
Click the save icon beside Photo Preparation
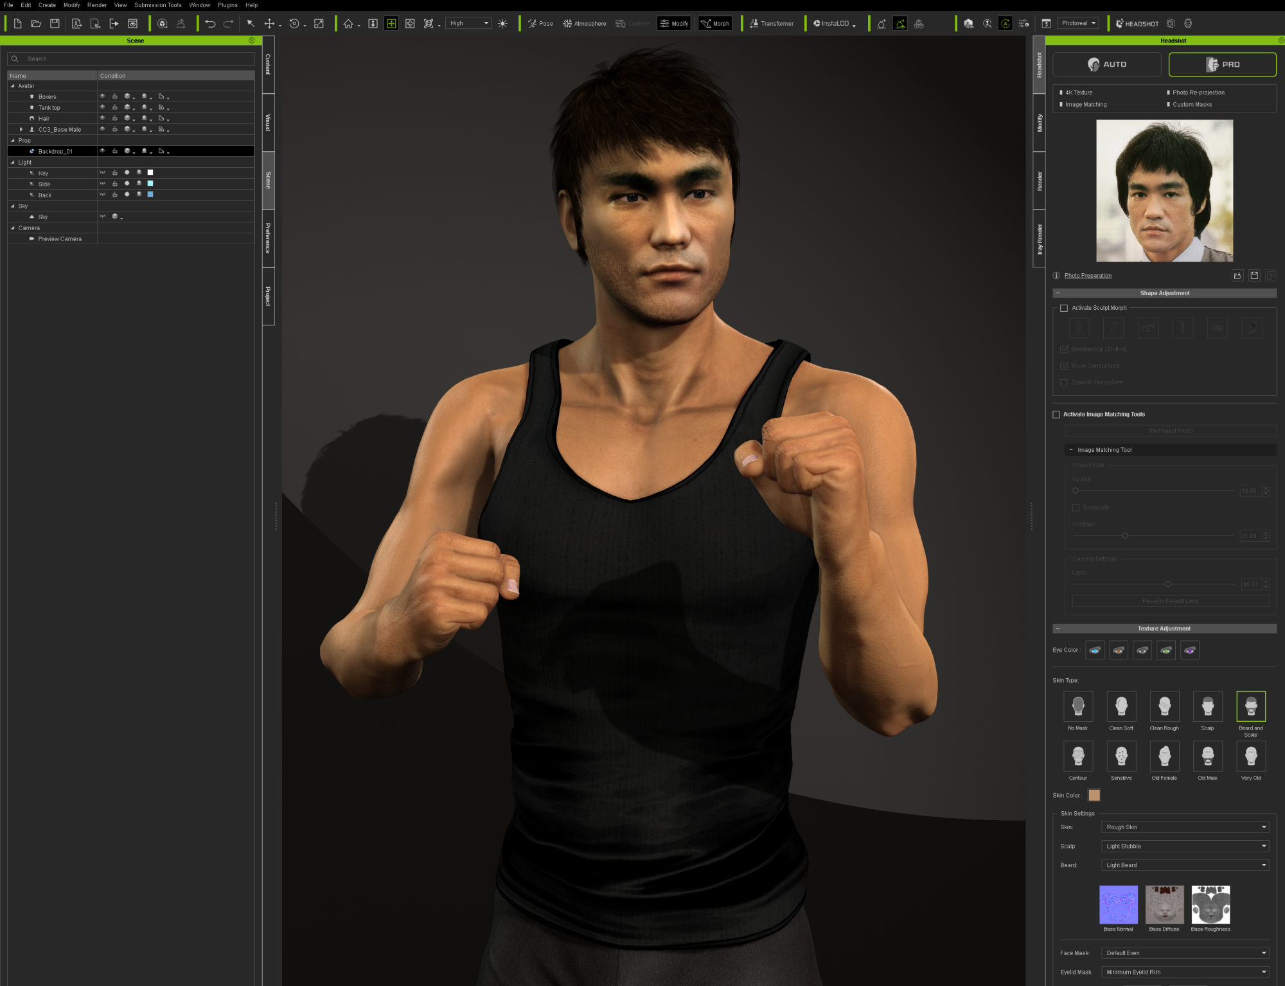[x=1254, y=276]
